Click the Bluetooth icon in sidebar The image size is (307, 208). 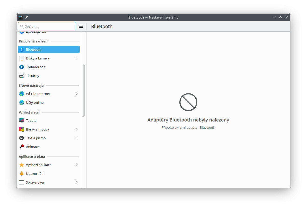22,49
